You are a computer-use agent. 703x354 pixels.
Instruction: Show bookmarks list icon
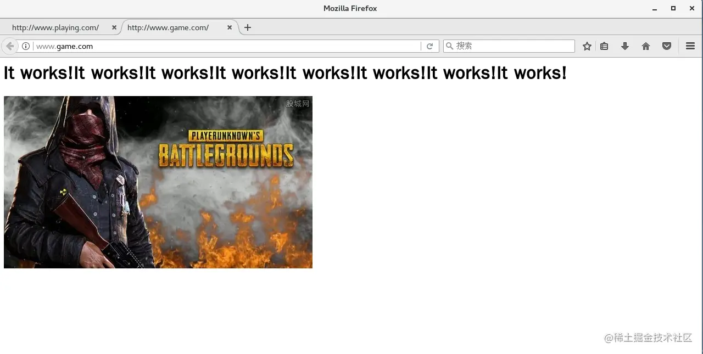point(604,46)
